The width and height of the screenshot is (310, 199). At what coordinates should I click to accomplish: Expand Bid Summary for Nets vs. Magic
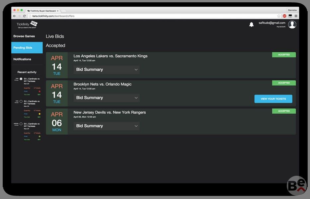click(x=107, y=98)
